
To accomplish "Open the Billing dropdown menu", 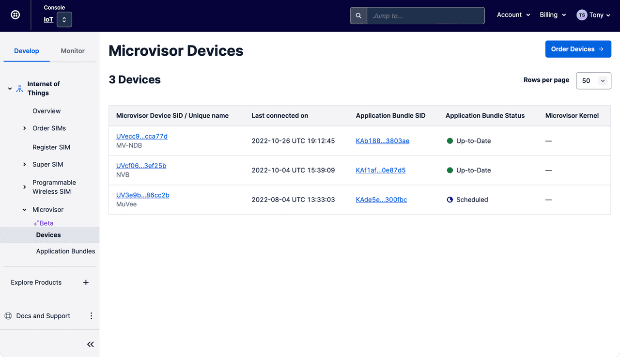I will pyautogui.click(x=552, y=15).
